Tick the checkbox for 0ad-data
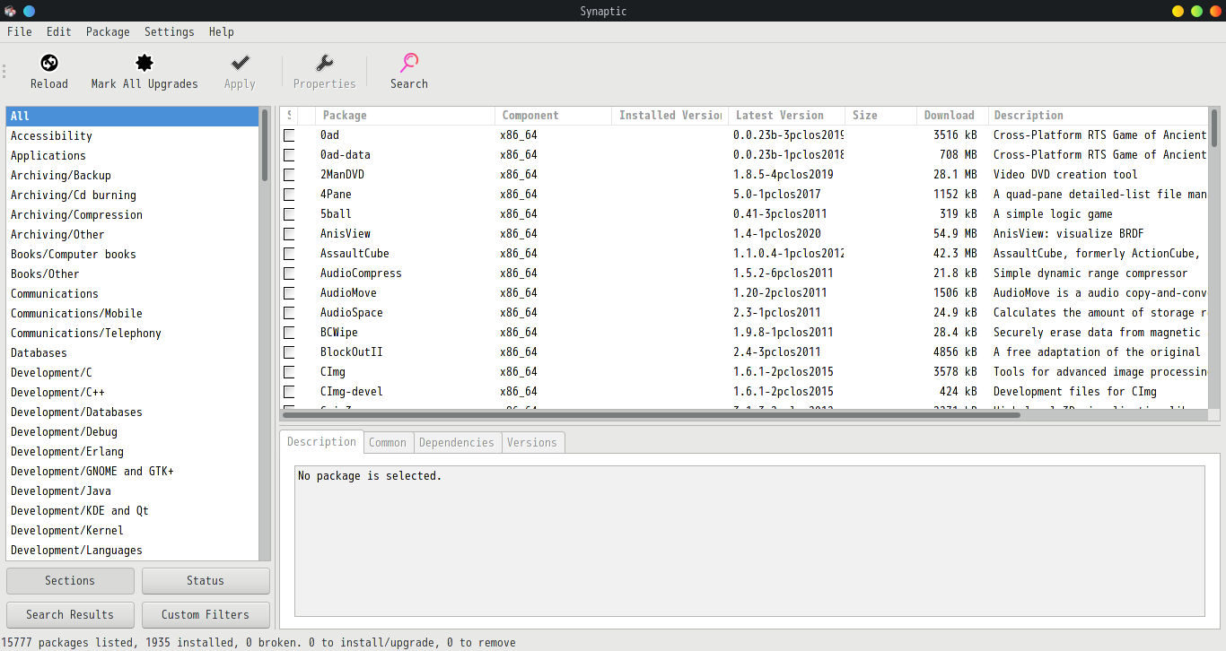 tap(289, 155)
